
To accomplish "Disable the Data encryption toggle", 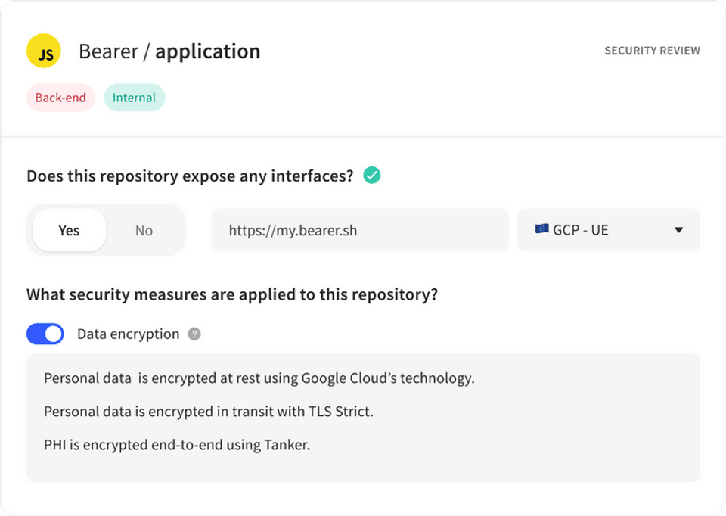I will 45,334.
